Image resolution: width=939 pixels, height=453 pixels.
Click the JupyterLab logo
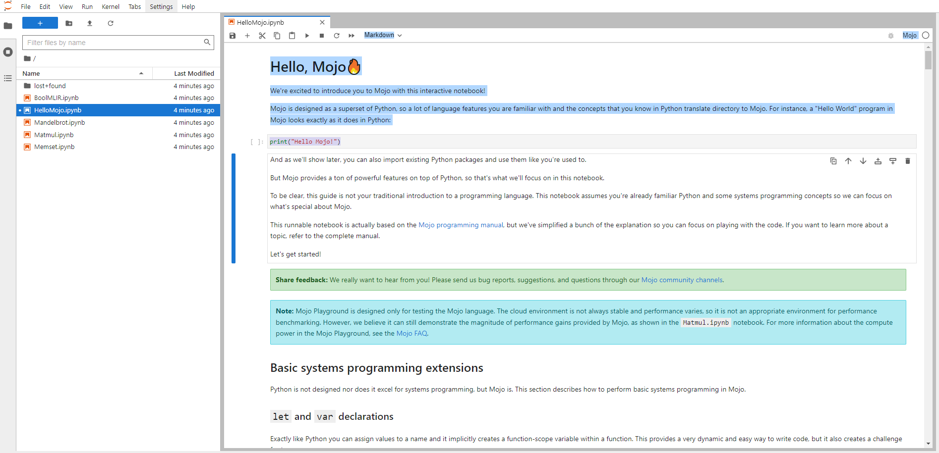click(8, 6)
